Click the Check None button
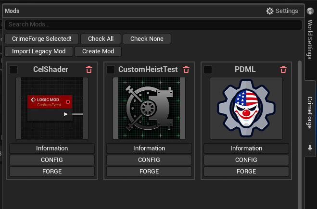Screen dimensions: 317x209 click(x=147, y=39)
